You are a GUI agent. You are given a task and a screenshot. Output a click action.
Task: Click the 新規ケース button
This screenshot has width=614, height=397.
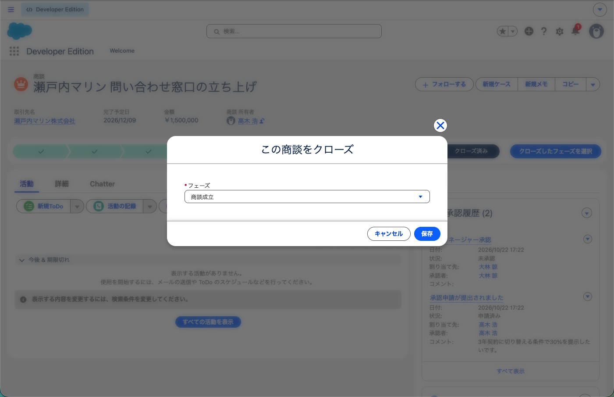pos(497,84)
